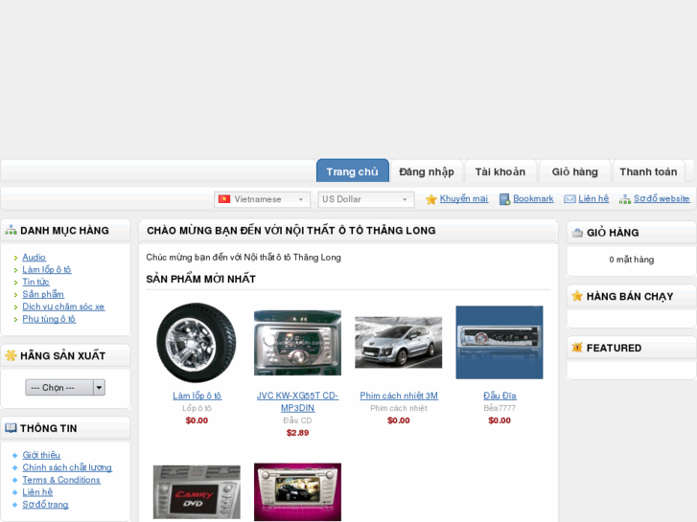697x522 pixels.
Task: Click the Vietnam flag icon
Action: click(x=224, y=199)
